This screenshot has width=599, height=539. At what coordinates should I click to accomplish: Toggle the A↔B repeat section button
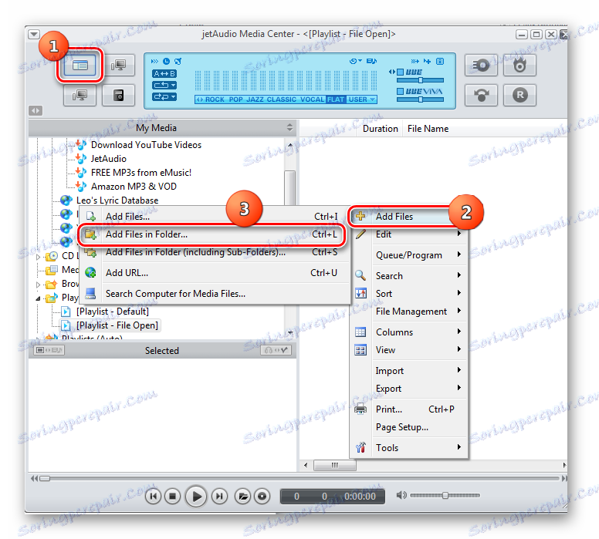pos(164,74)
